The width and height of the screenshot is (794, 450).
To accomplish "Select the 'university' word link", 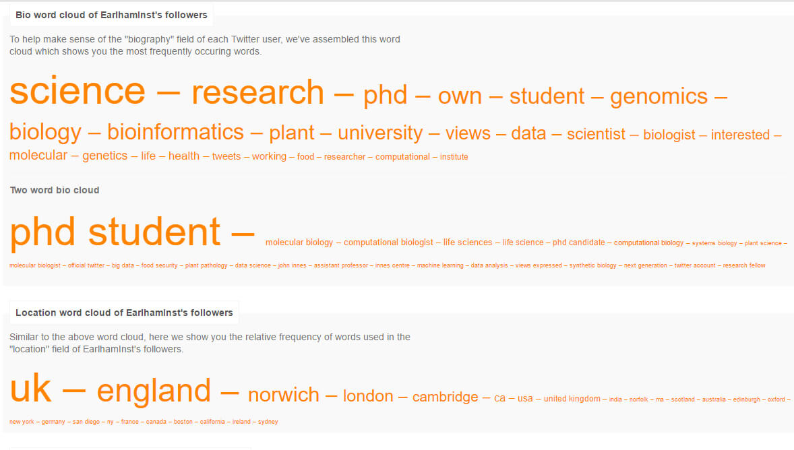I will [x=380, y=133].
